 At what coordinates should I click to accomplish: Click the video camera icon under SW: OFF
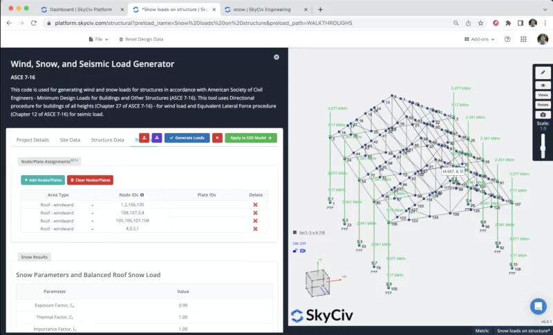(x=303, y=251)
